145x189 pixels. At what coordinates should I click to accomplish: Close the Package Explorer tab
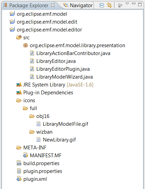(53, 5)
